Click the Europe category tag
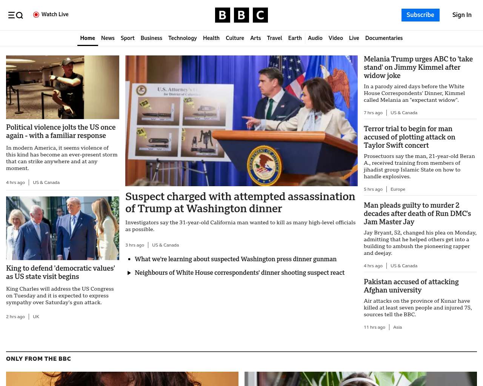Image resolution: width=483 pixels, height=386 pixels. (398, 189)
